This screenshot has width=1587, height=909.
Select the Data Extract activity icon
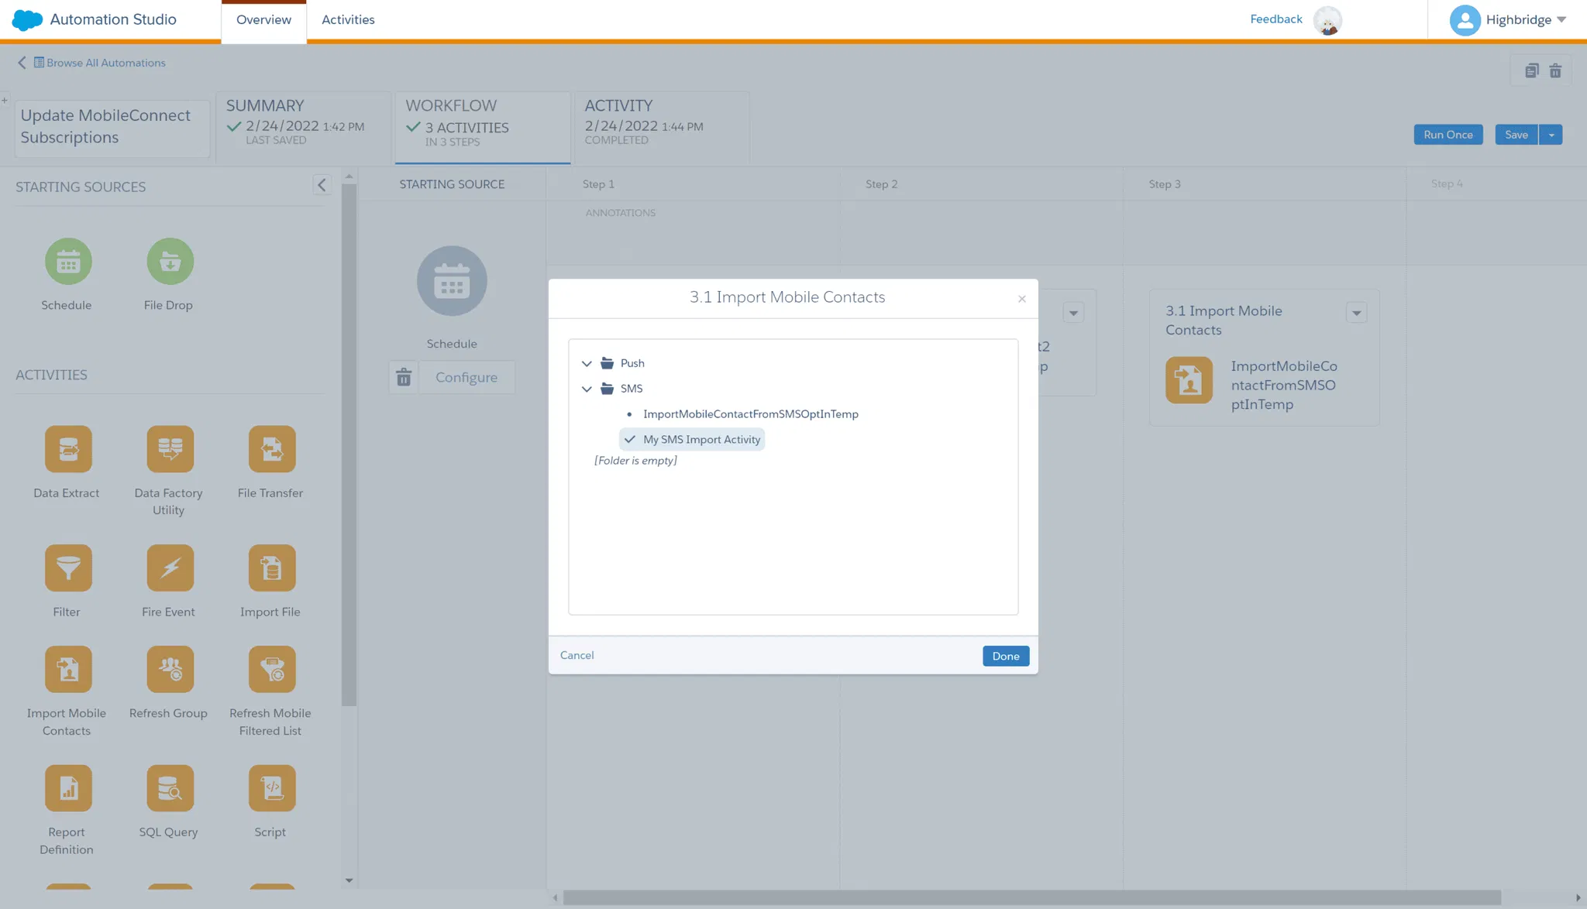point(68,448)
